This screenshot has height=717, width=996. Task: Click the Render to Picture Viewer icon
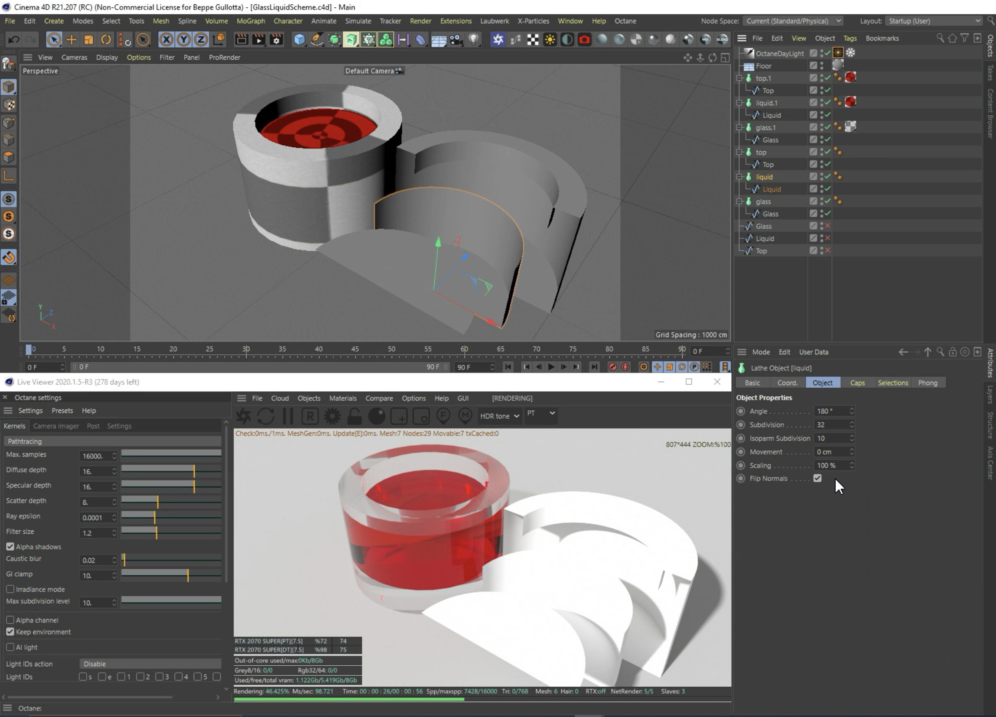(259, 39)
